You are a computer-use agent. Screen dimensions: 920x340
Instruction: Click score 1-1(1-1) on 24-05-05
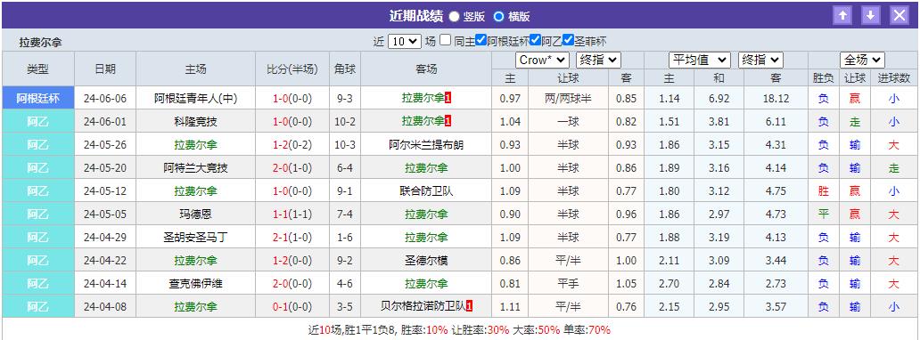tap(292, 215)
